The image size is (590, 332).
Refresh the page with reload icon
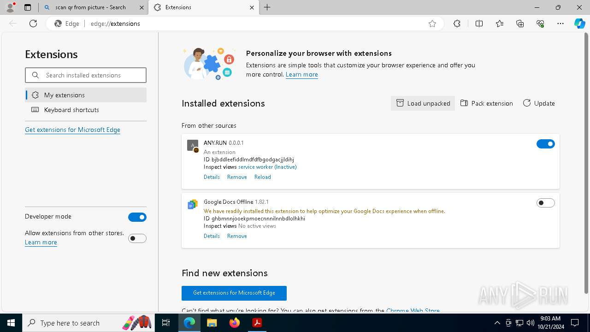coord(33,24)
